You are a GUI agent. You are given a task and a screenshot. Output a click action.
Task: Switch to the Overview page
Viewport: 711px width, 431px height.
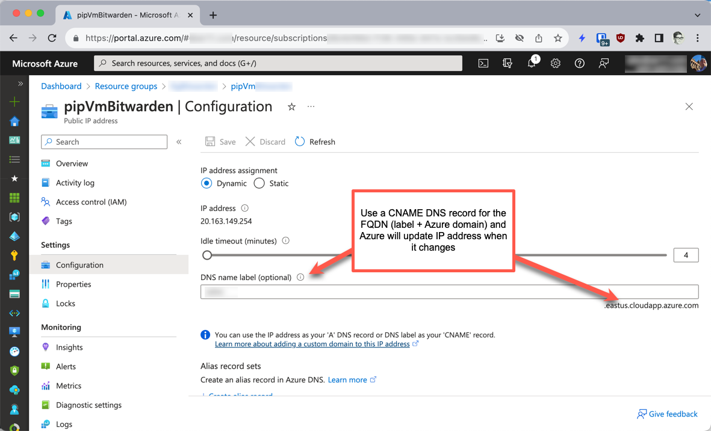pos(70,163)
